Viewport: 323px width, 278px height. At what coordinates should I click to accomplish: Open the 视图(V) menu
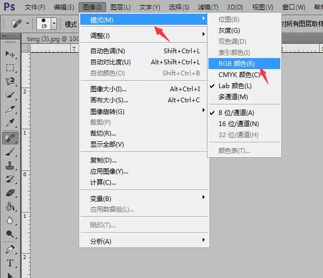pyautogui.click(x=262, y=7)
